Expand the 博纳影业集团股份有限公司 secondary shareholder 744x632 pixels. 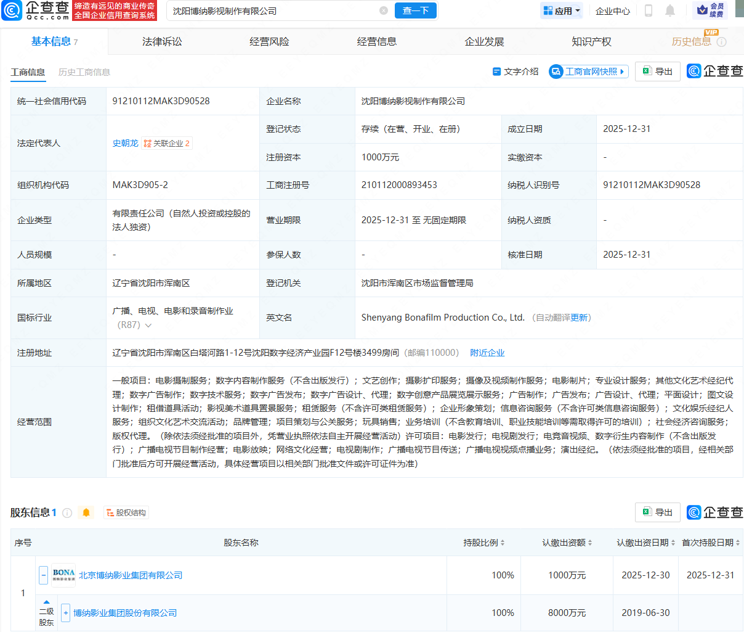coord(65,612)
